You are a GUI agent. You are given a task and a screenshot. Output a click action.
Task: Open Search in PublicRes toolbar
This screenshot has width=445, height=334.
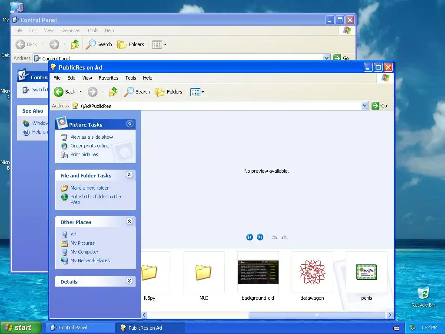click(137, 92)
